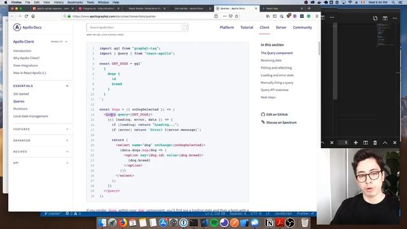Open the Firefox hamburger menu
The width and height of the screenshot is (407, 229).
317,16
